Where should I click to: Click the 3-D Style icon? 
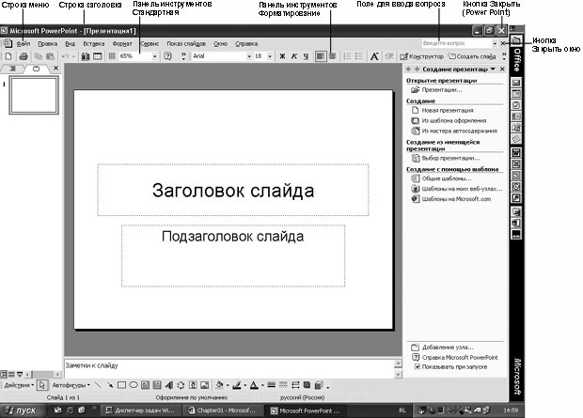click(x=319, y=385)
